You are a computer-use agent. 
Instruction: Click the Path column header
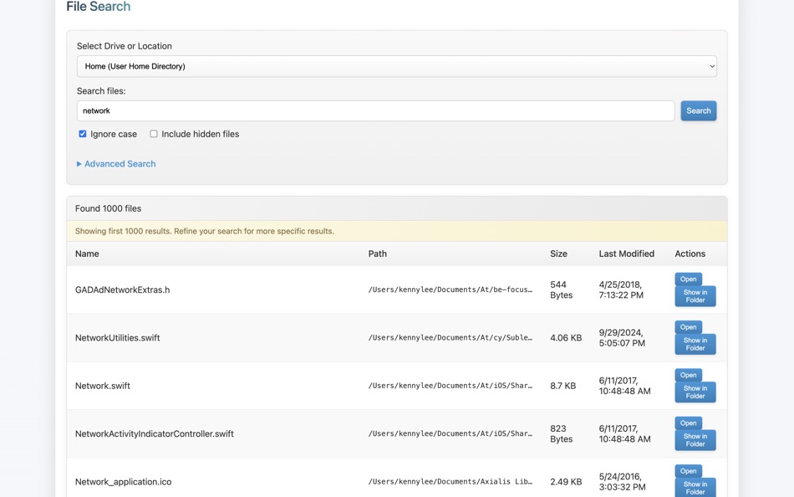[377, 254]
